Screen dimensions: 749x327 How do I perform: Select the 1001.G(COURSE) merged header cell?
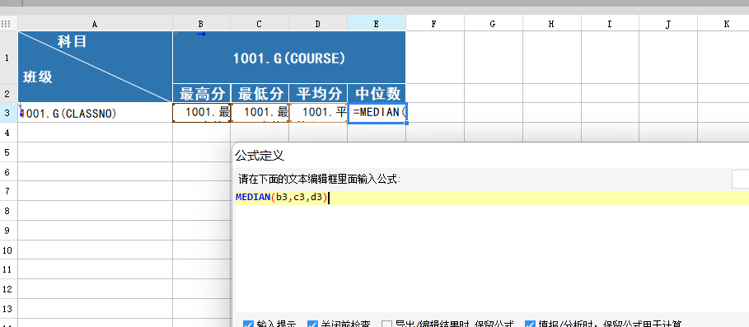(289, 58)
